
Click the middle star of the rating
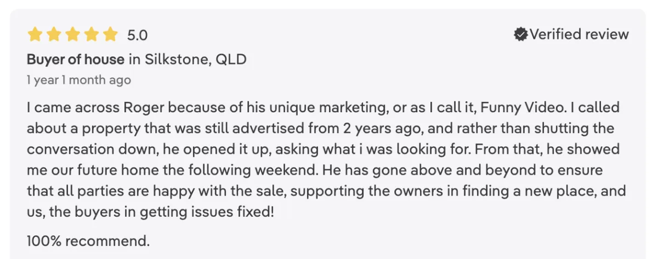coord(72,35)
